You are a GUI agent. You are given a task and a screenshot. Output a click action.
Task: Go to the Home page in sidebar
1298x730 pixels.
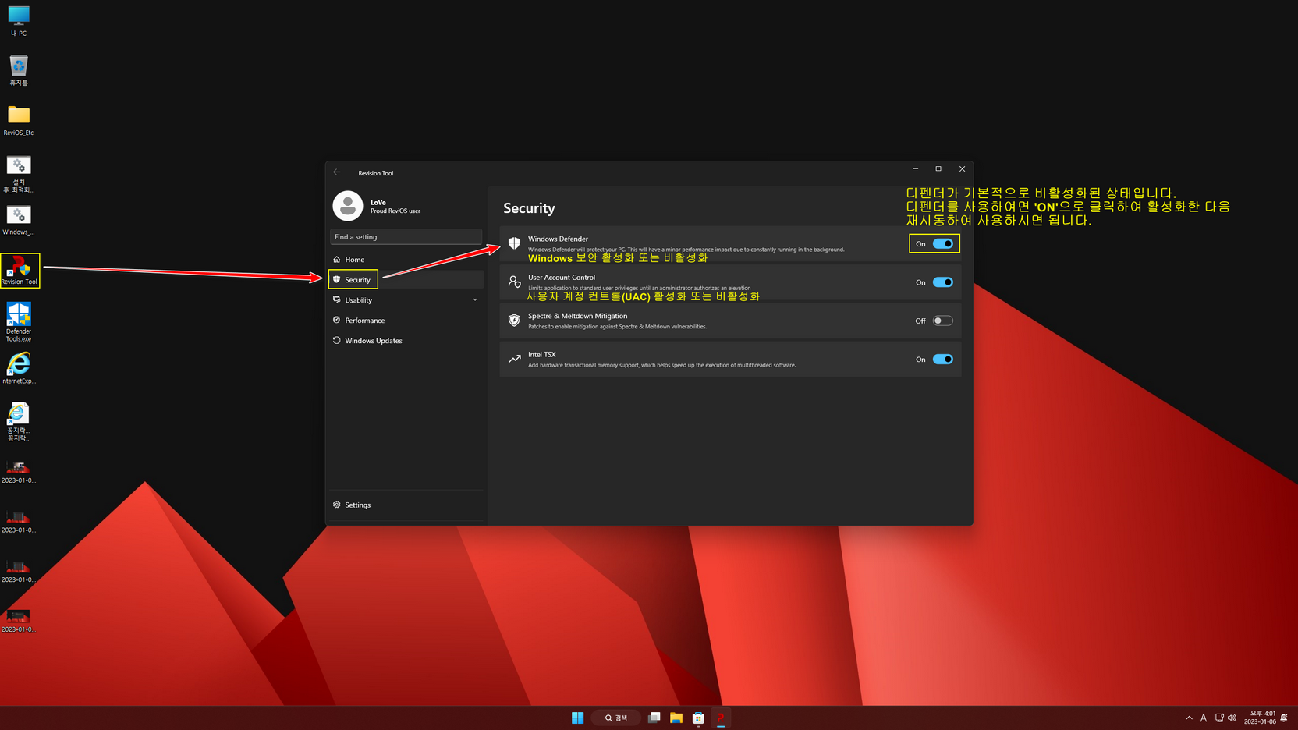point(406,259)
